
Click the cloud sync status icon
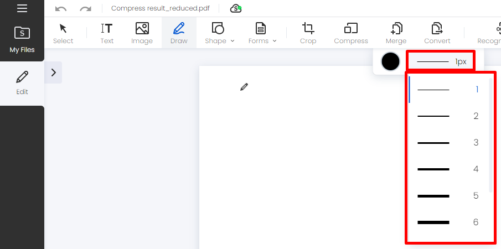[x=236, y=9]
